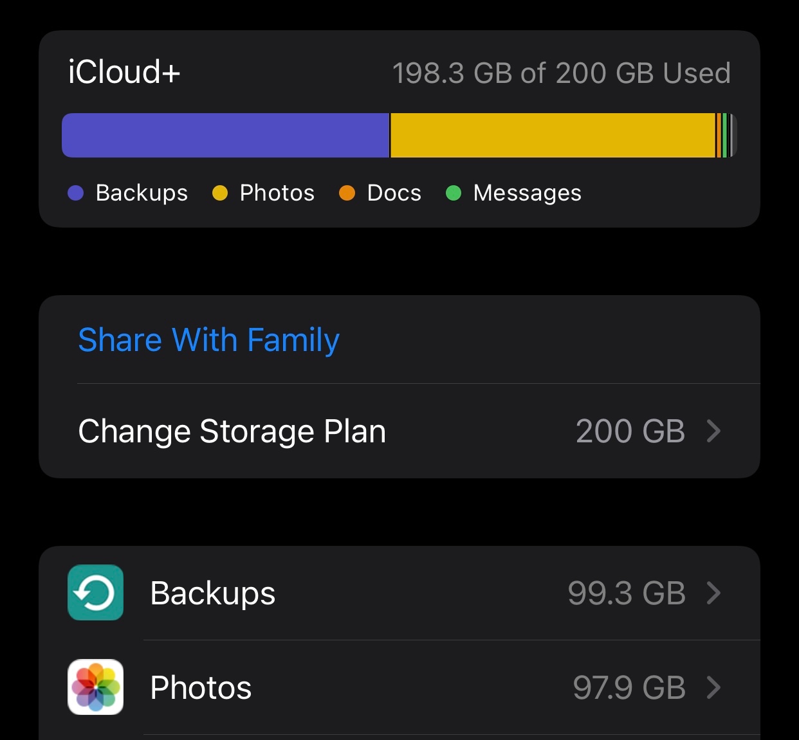Image resolution: width=799 pixels, height=740 pixels.
Task: Tap the Messages legend label
Action: [528, 193]
